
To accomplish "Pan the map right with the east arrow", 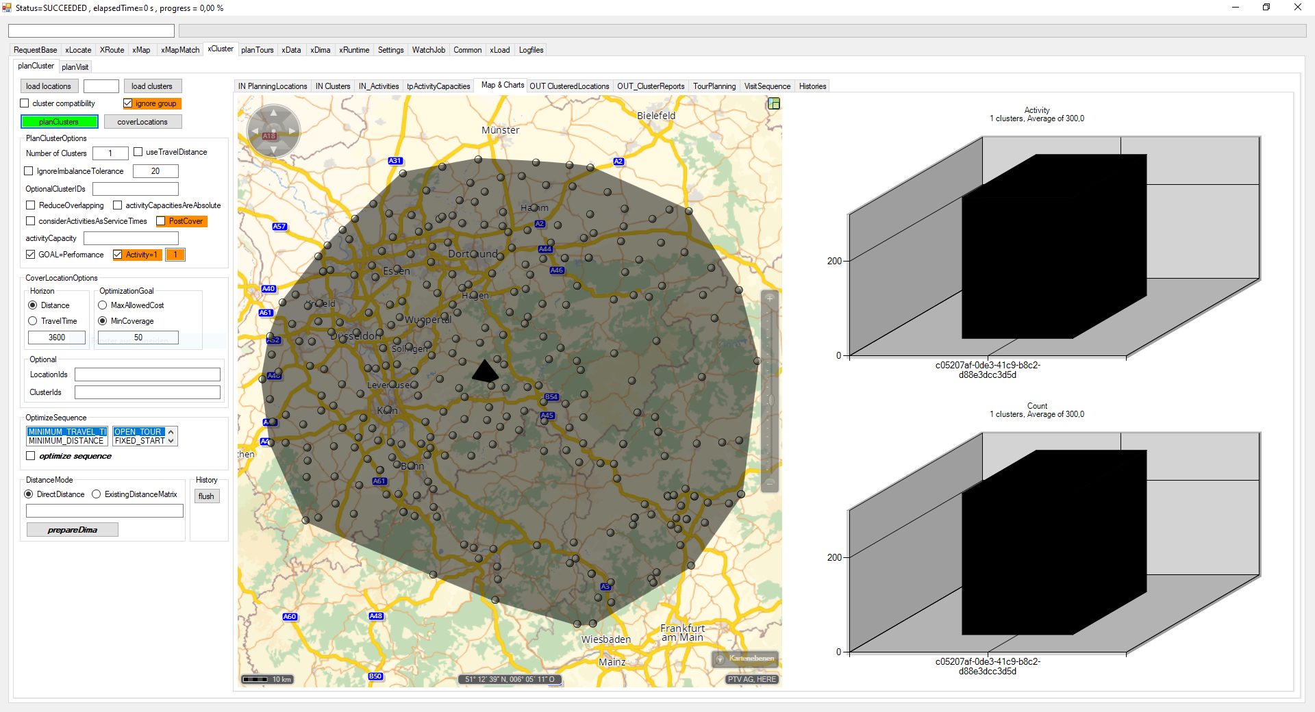I will pyautogui.click(x=292, y=131).
